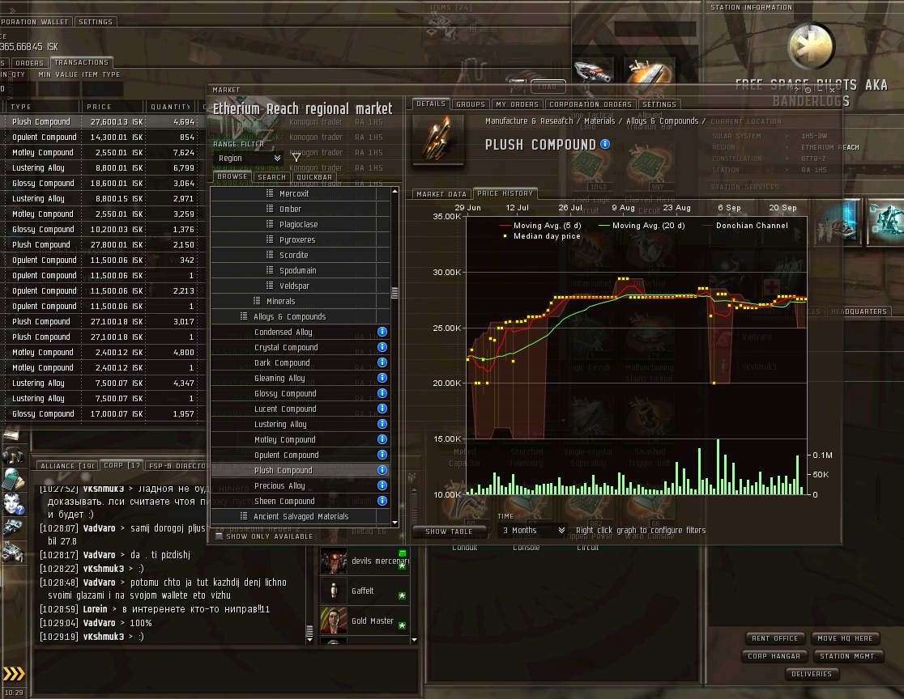The image size is (904, 699).
Task: Open info for Motley Compound in market list
Action: 382,439
